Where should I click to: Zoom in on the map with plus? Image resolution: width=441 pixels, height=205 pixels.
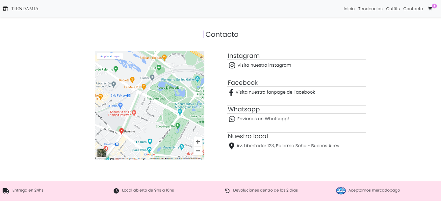pyautogui.click(x=198, y=142)
